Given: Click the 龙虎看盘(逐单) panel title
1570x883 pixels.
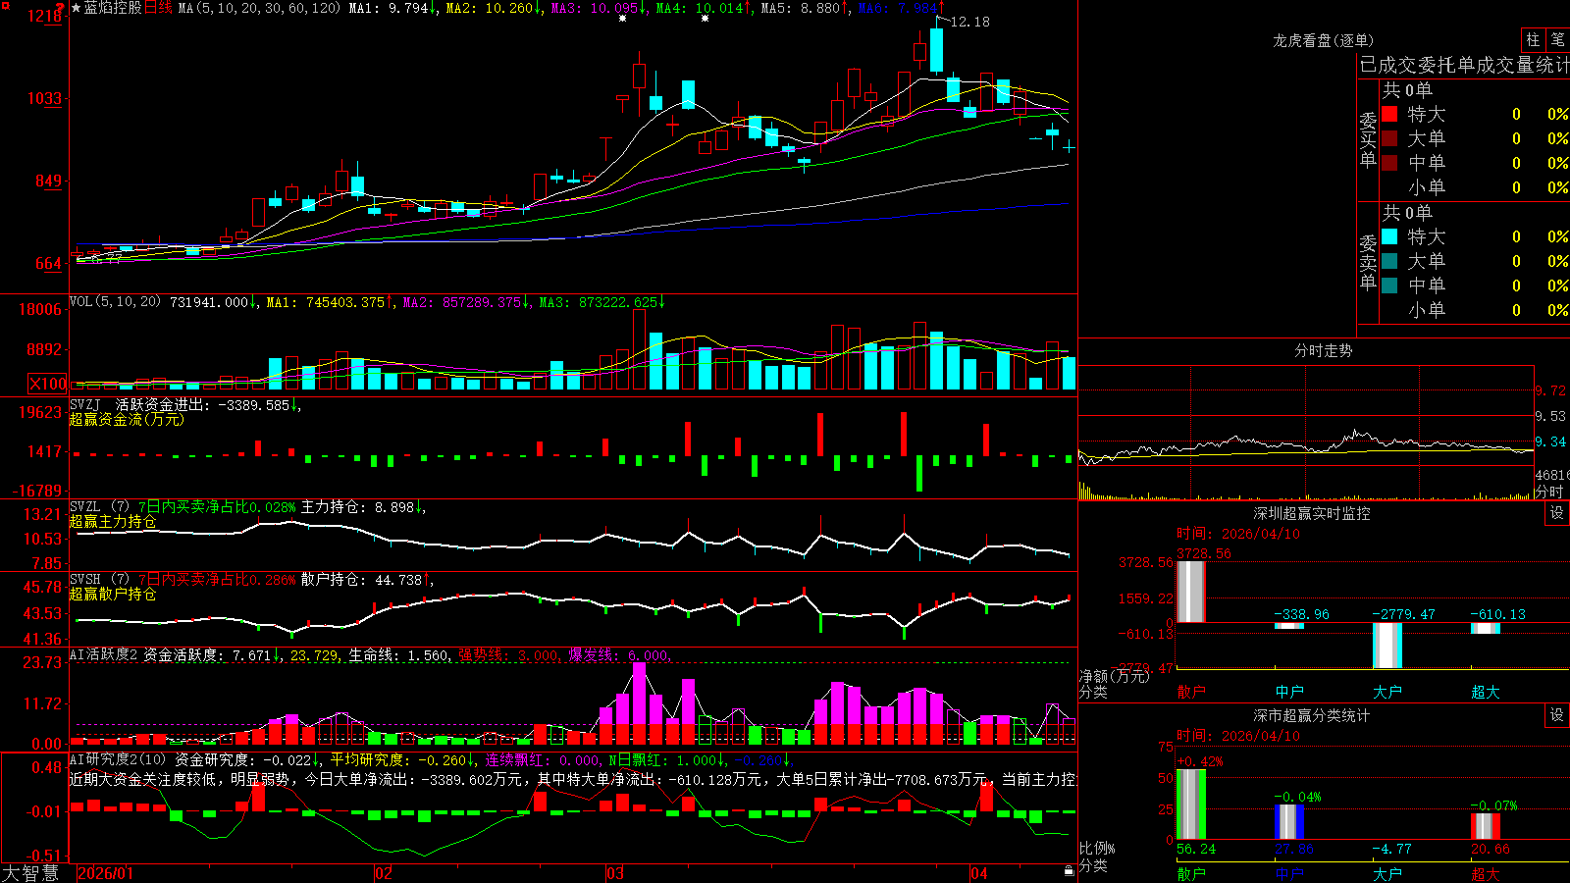Looking at the screenshot, I should coord(1323,40).
